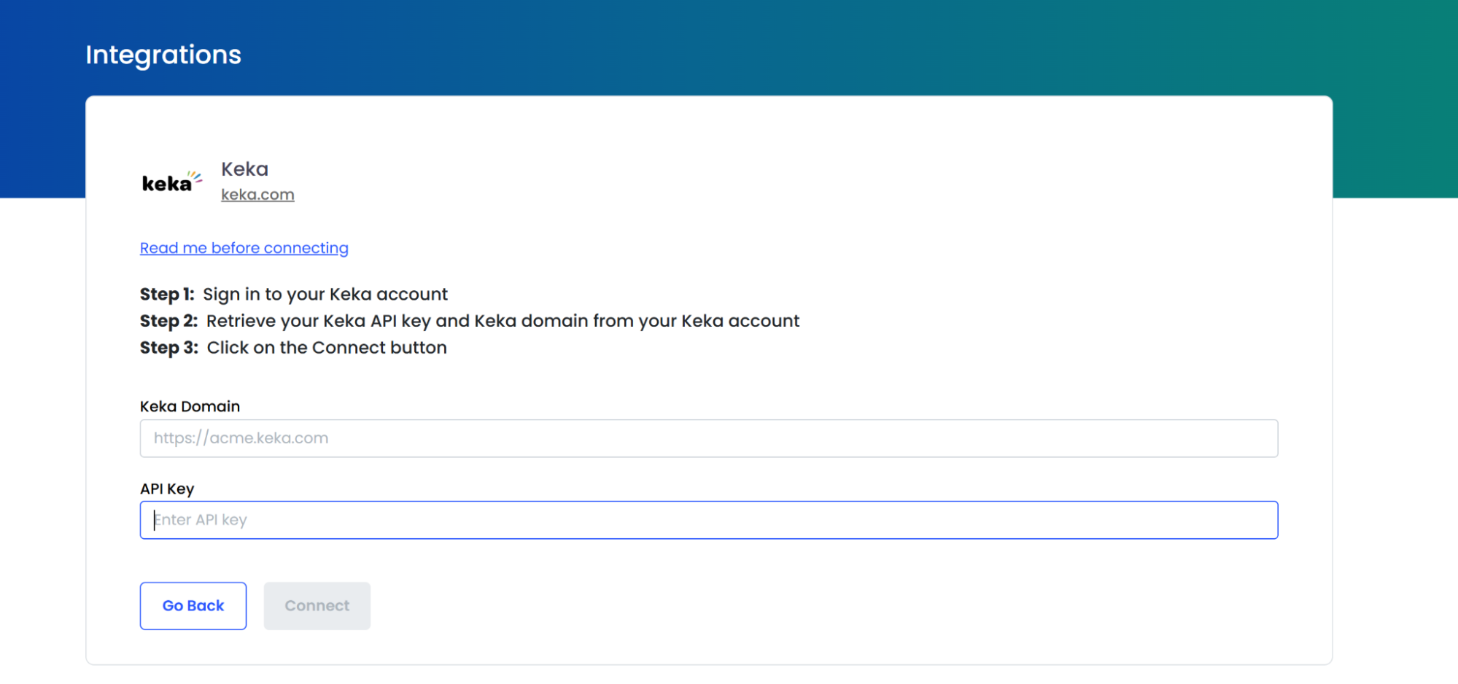Click the 'Keka Domain' field label
Viewport: 1458px width, 684px height.
click(x=190, y=406)
